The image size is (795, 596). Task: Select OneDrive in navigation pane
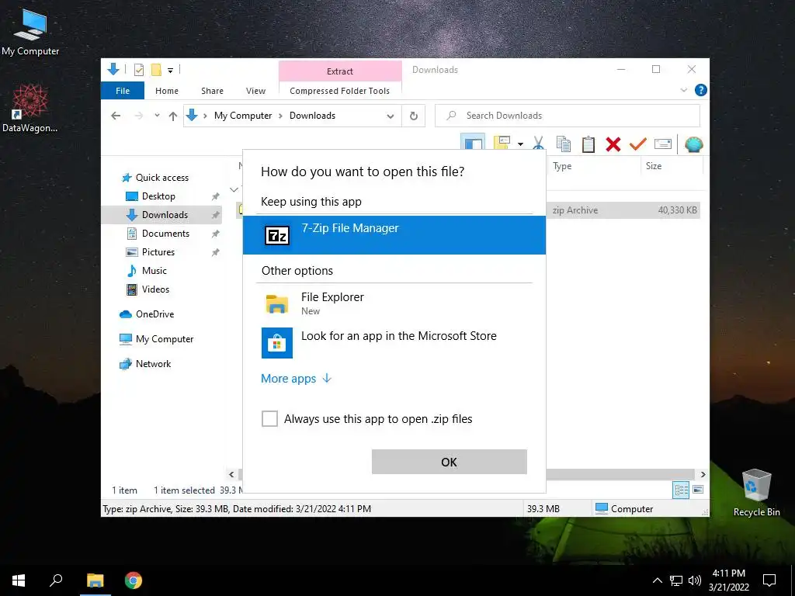154,314
